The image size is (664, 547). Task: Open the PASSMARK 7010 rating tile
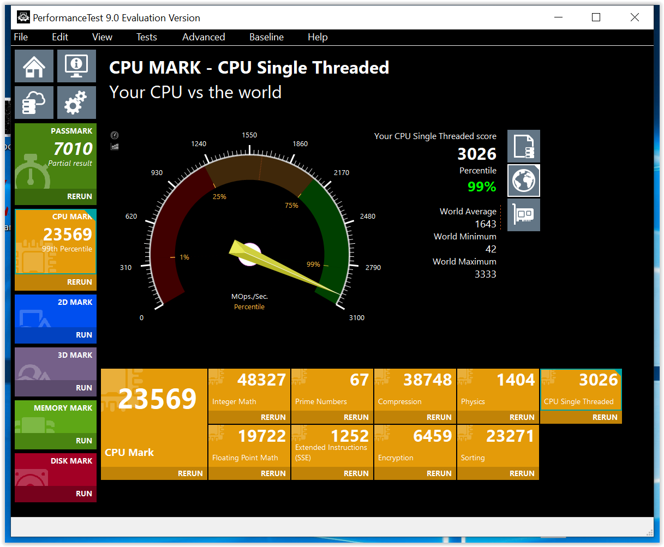tap(56, 156)
